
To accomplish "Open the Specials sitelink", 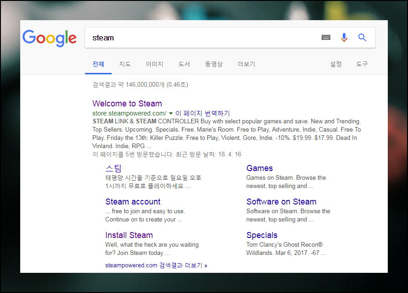I will pos(262,235).
